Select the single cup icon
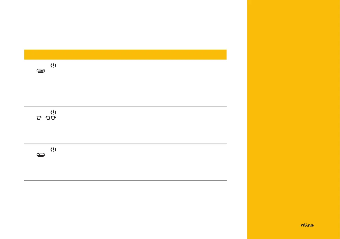This screenshot has height=239, width=340. point(39,118)
